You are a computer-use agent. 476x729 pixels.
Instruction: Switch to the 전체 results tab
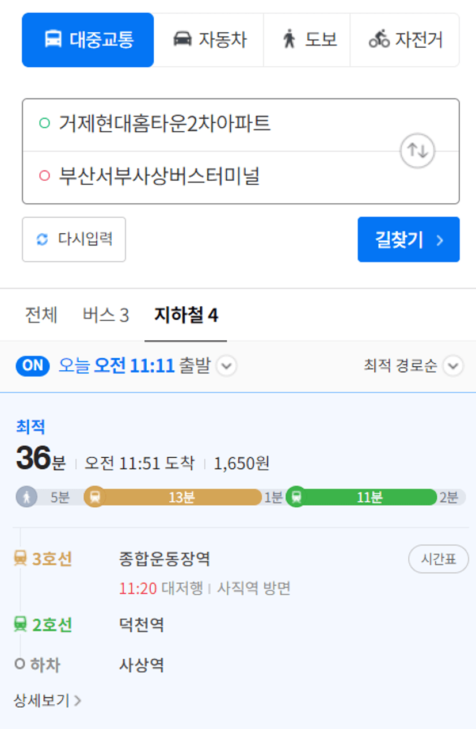41,315
